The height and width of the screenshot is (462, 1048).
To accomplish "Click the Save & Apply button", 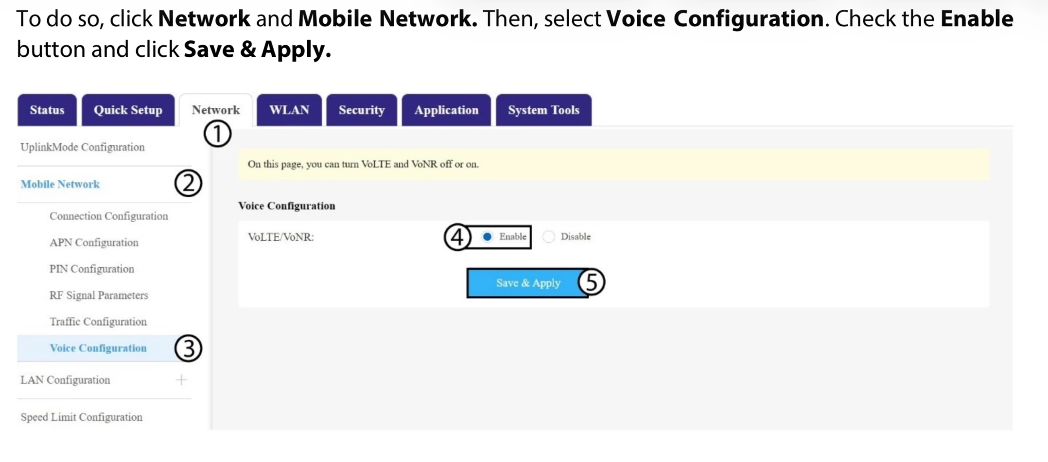I will (528, 283).
